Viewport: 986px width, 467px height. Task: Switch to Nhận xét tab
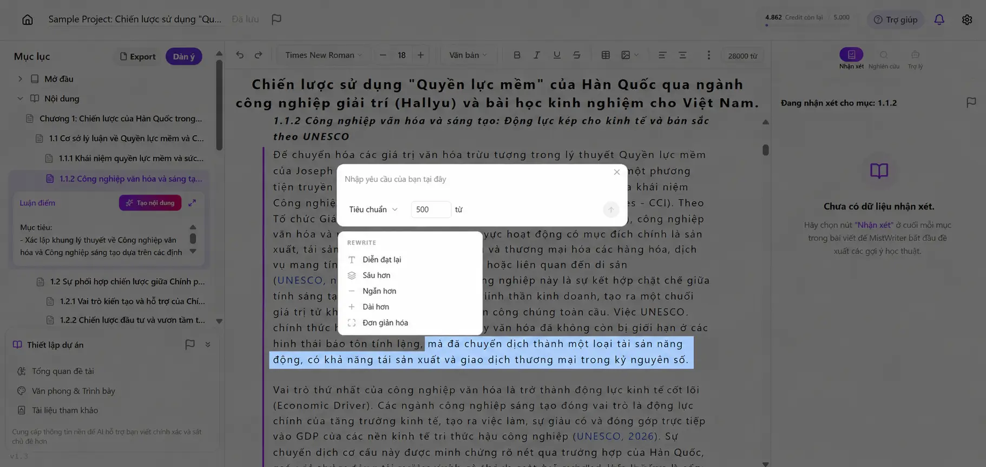click(851, 58)
